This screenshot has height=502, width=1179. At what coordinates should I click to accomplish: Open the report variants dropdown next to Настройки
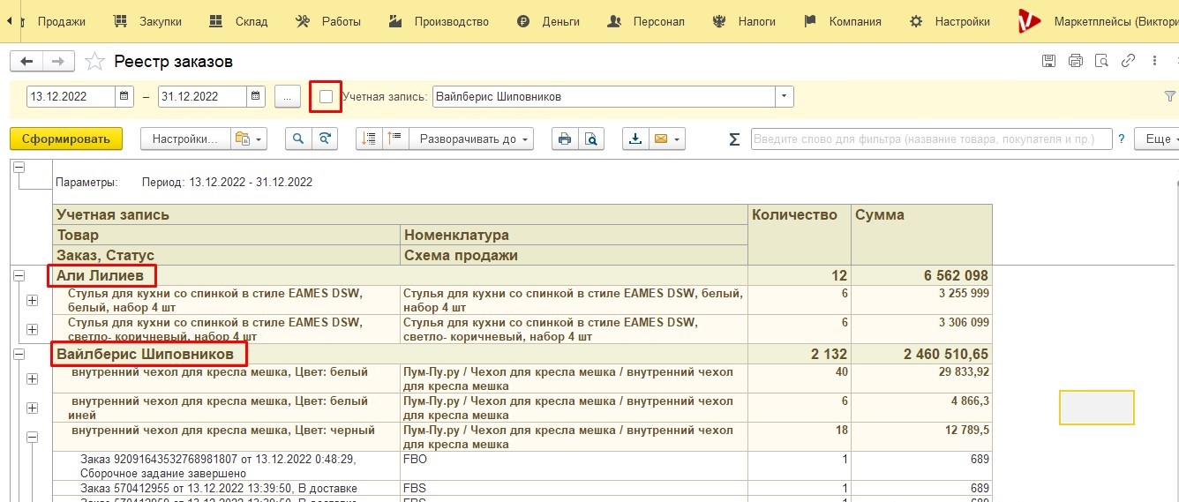[248, 139]
